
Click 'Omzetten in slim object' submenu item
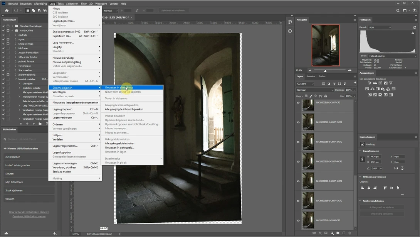(x=132, y=88)
